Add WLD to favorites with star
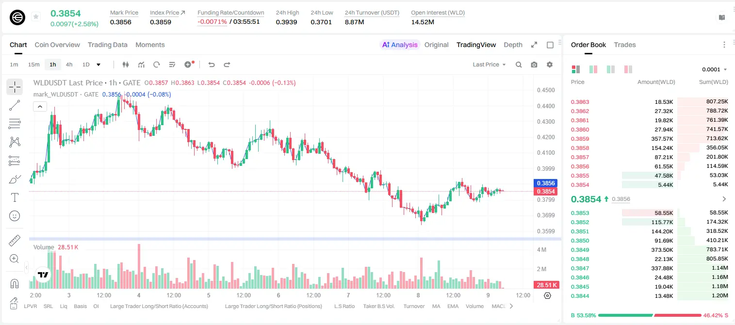735x325 pixels. pos(36,17)
